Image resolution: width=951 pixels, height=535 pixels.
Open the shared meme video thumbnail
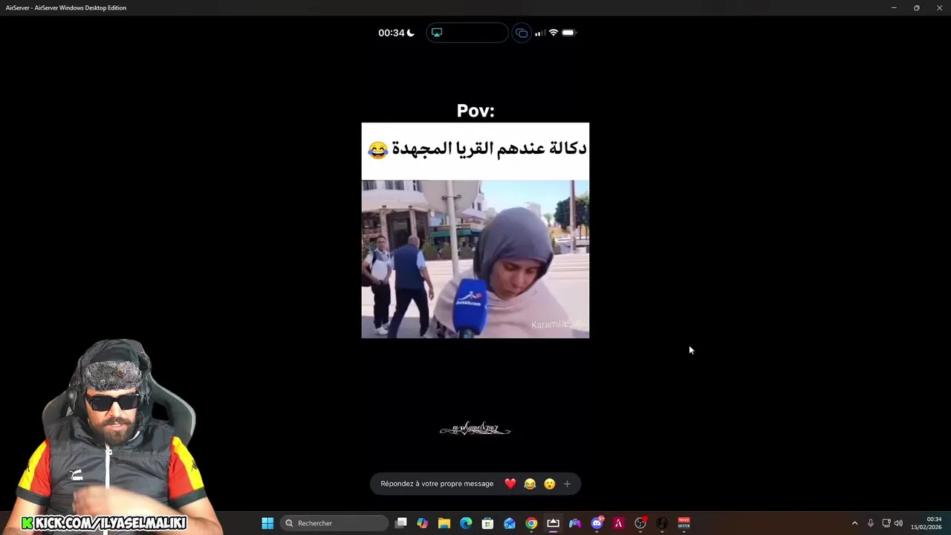(475, 230)
